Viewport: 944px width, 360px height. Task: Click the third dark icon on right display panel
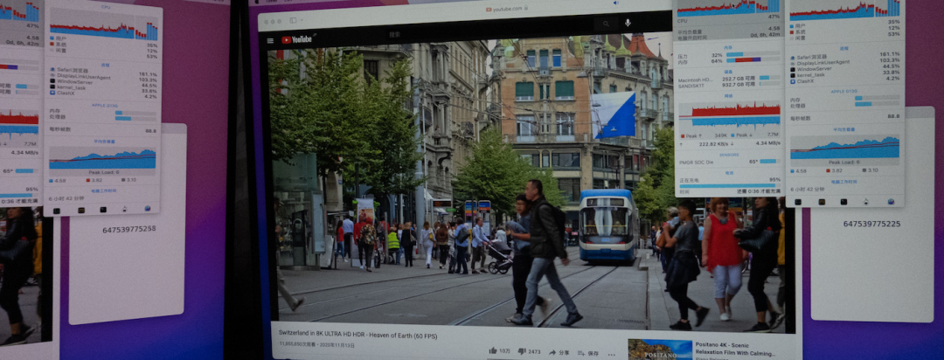click(843, 202)
